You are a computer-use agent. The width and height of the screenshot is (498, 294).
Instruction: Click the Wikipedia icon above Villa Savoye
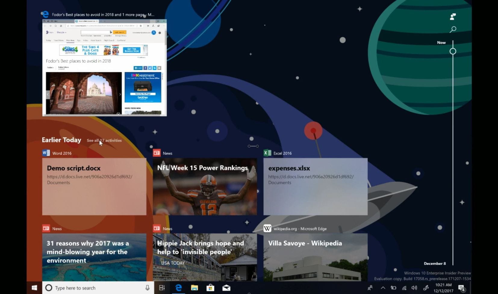(267, 228)
